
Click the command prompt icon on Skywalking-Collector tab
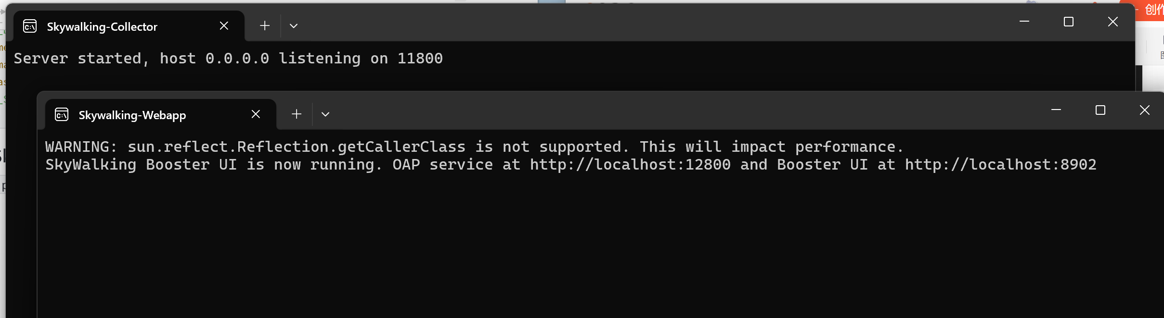(30, 26)
